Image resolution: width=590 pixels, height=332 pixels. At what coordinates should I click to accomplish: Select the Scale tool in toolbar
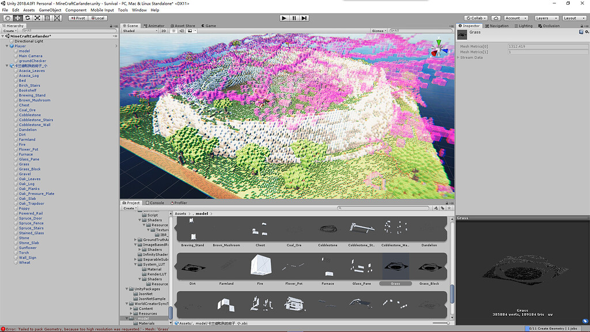pyautogui.click(x=37, y=18)
